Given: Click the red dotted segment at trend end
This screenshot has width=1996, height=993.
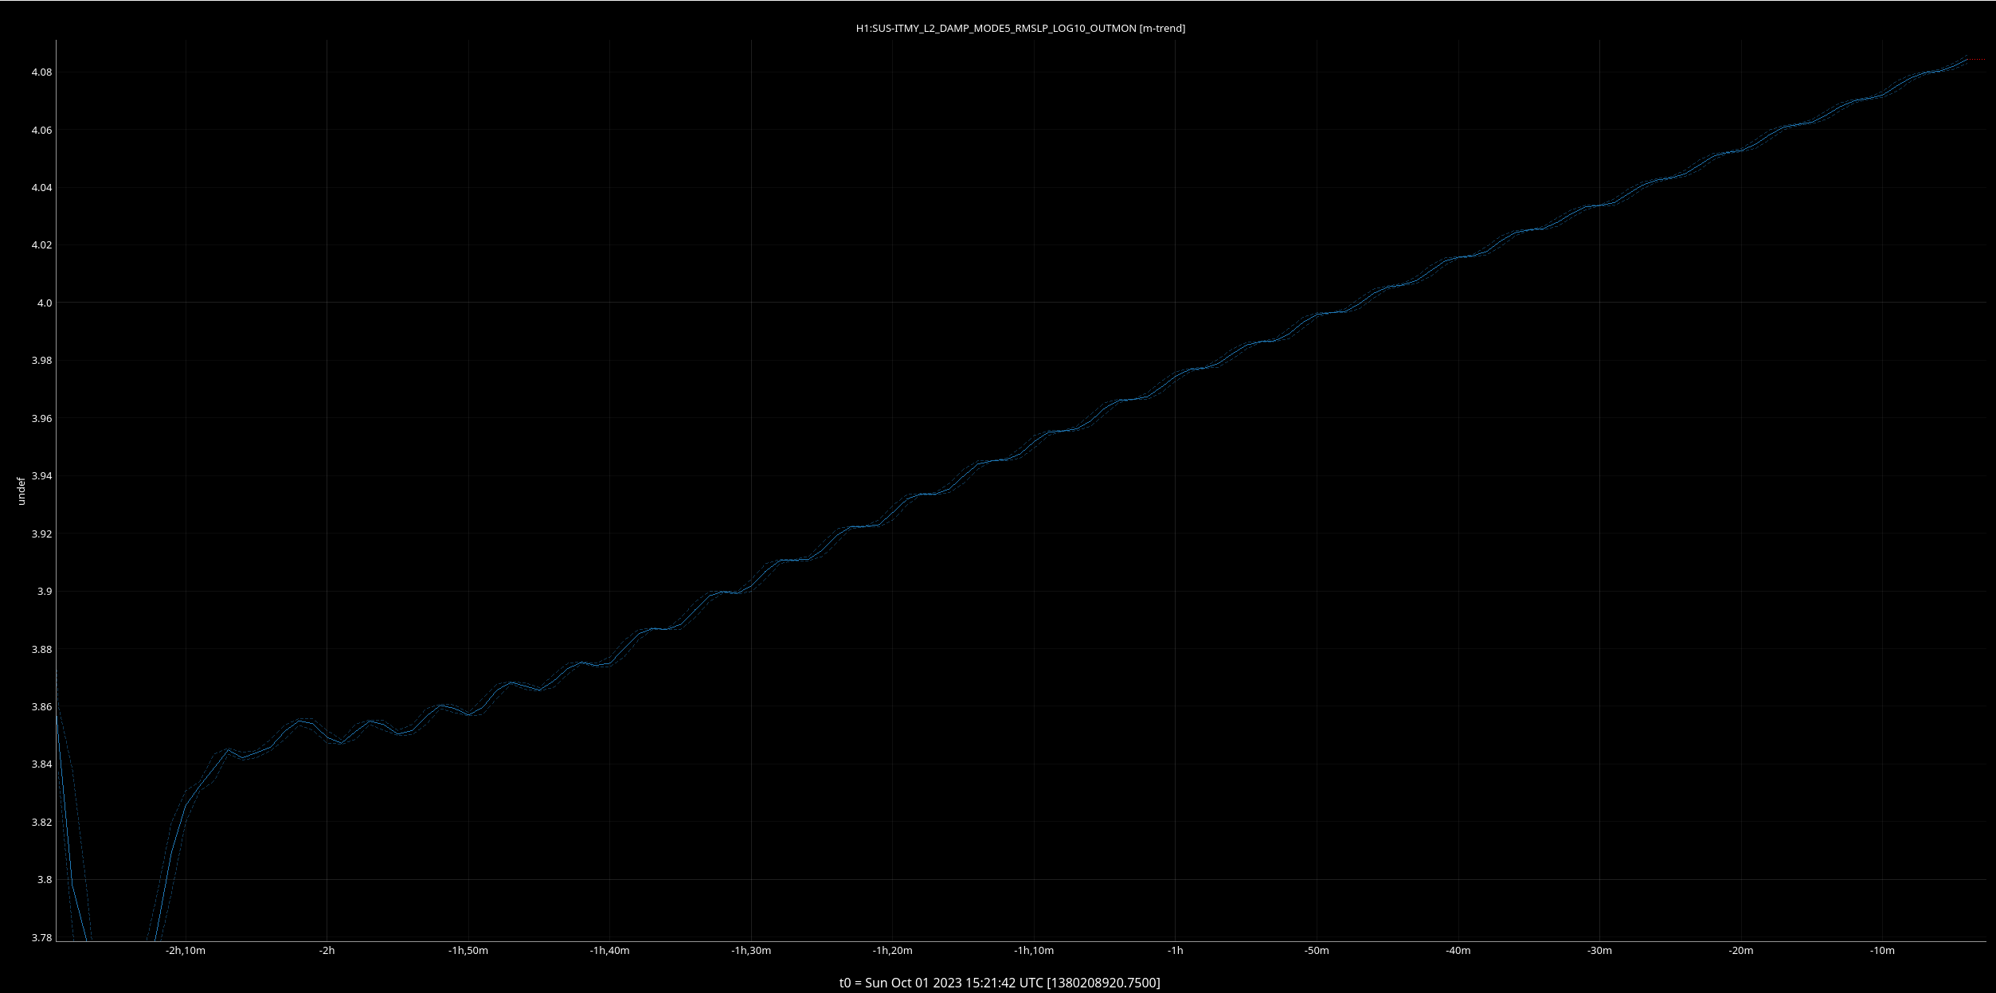Looking at the screenshot, I should point(1976,60).
